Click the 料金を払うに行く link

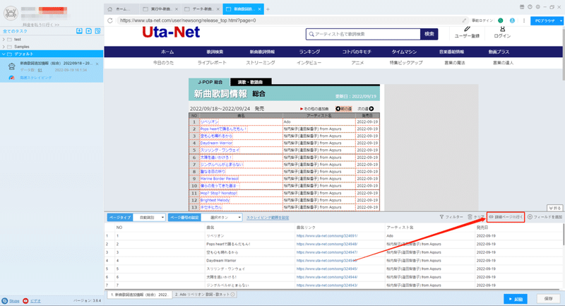[x=41, y=25]
